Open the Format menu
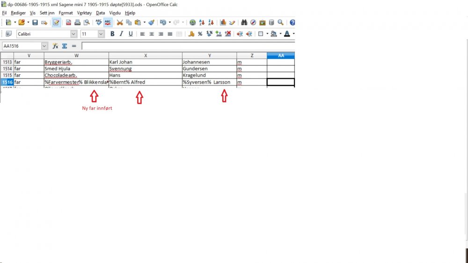 tap(66, 13)
